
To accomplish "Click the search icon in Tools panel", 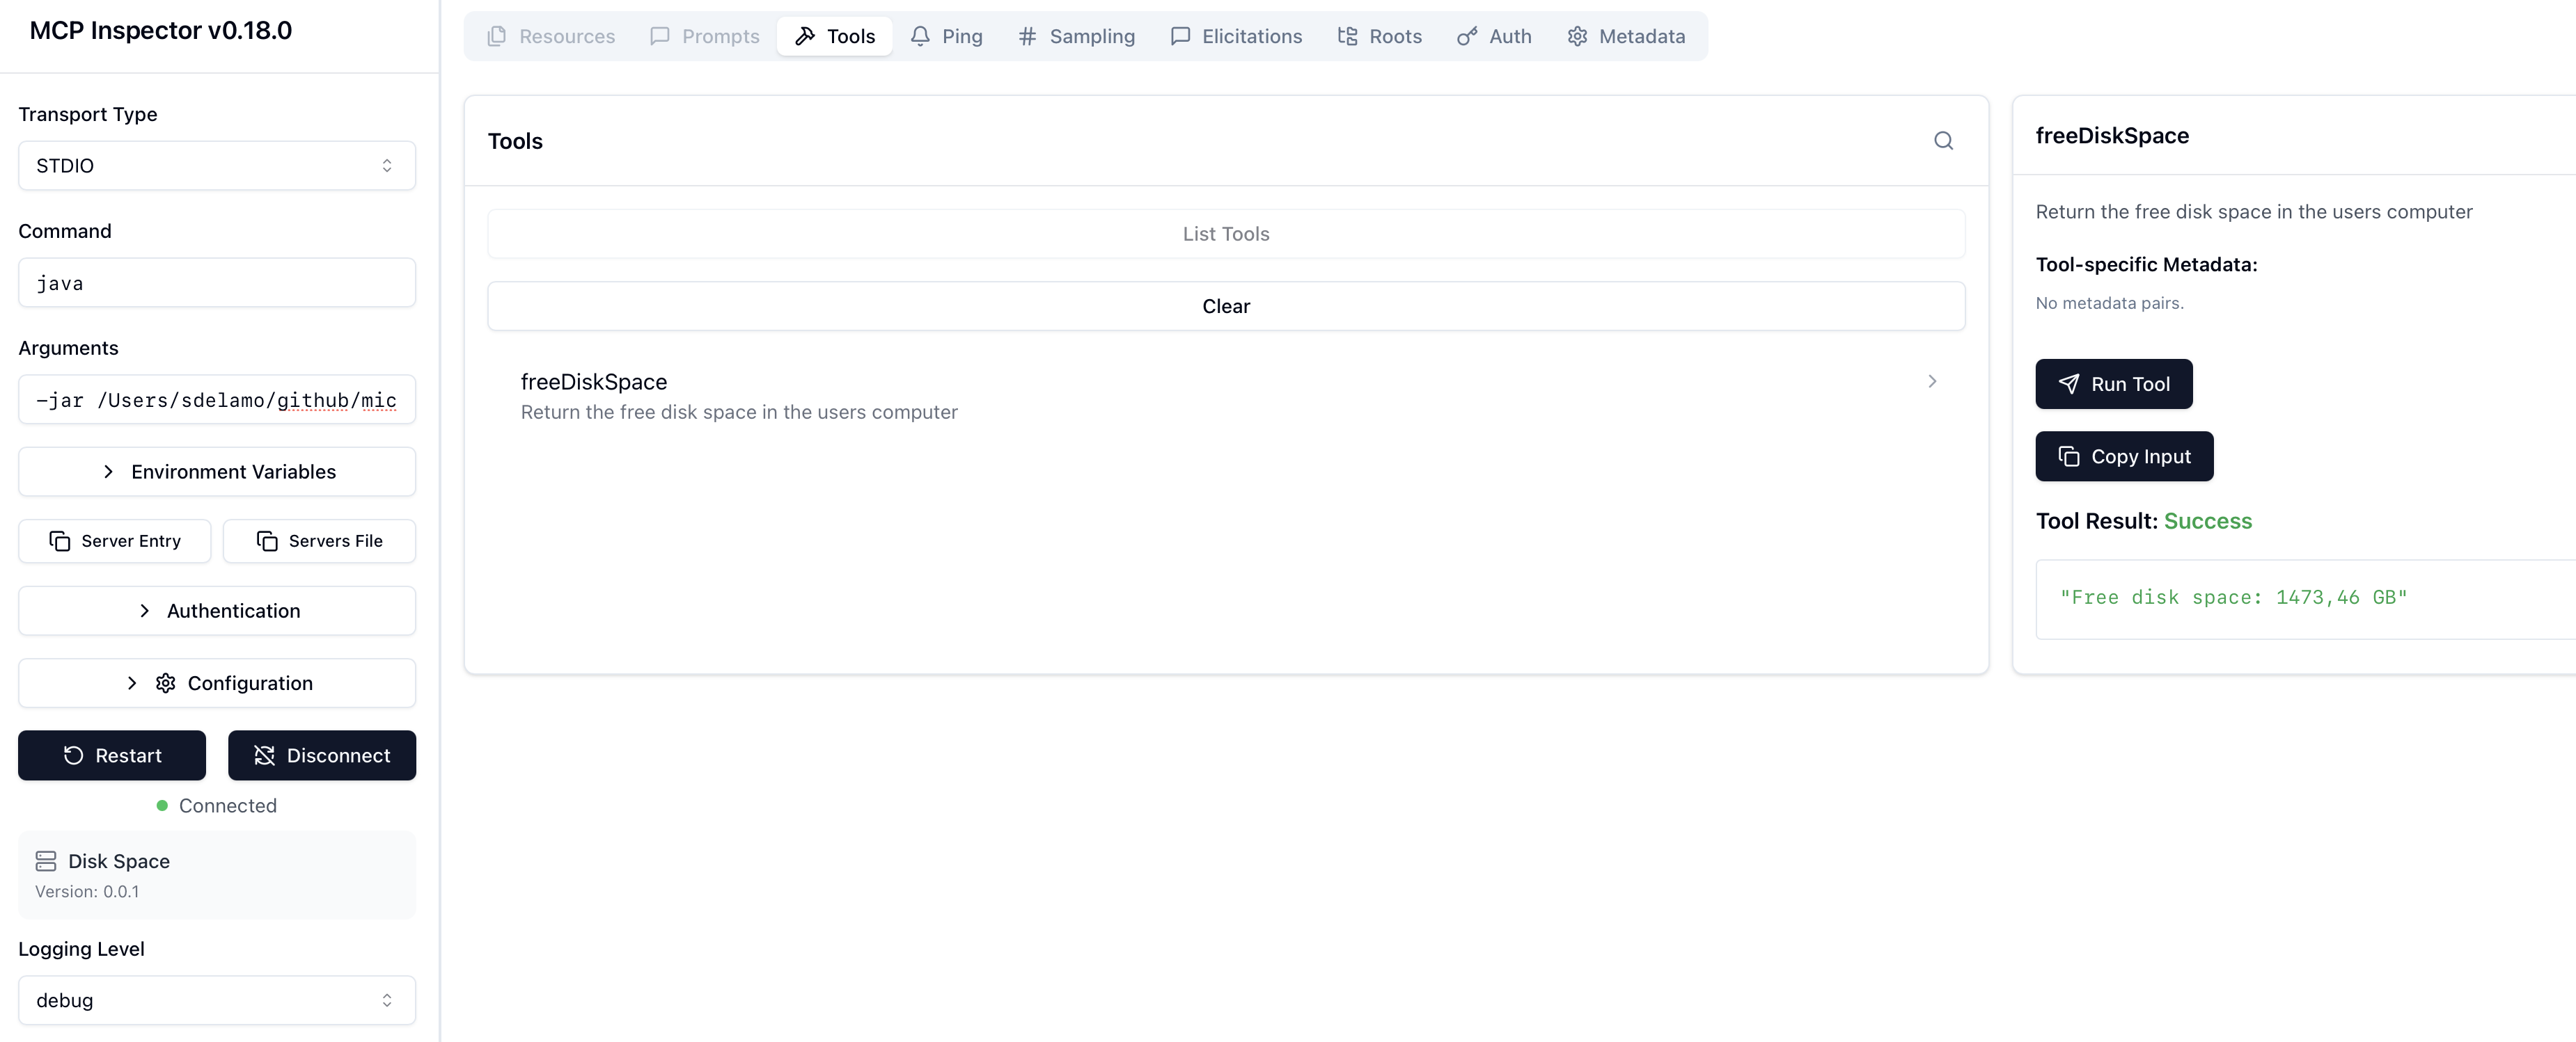I will pyautogui.click(x=1942, y=141).
